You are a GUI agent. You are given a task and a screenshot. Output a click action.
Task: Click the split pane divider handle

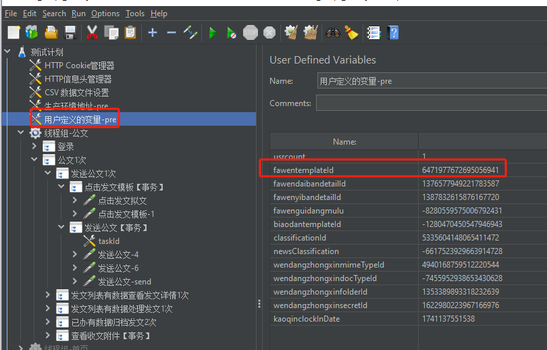(x=259, y=303)
